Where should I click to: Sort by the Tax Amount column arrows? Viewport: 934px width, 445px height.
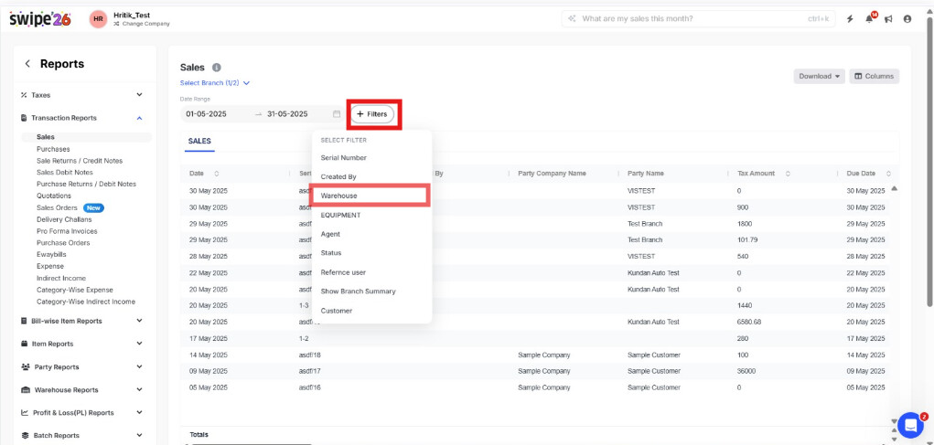(x=788, y=174)
